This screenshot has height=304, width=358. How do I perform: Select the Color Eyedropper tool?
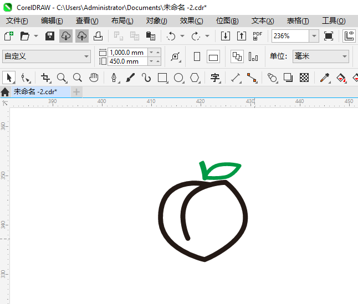click(325, 78)
